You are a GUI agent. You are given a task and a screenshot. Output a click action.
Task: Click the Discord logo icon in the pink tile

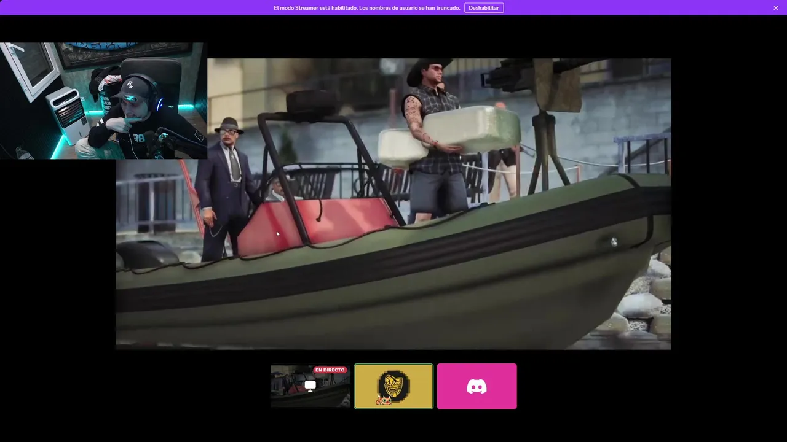tap(477, 386)
